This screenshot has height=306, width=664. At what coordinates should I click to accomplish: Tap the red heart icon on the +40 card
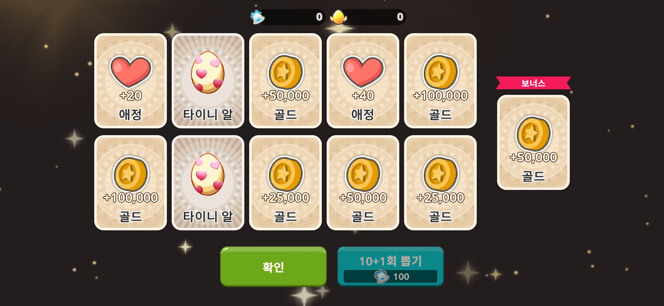tap(363, 71)
